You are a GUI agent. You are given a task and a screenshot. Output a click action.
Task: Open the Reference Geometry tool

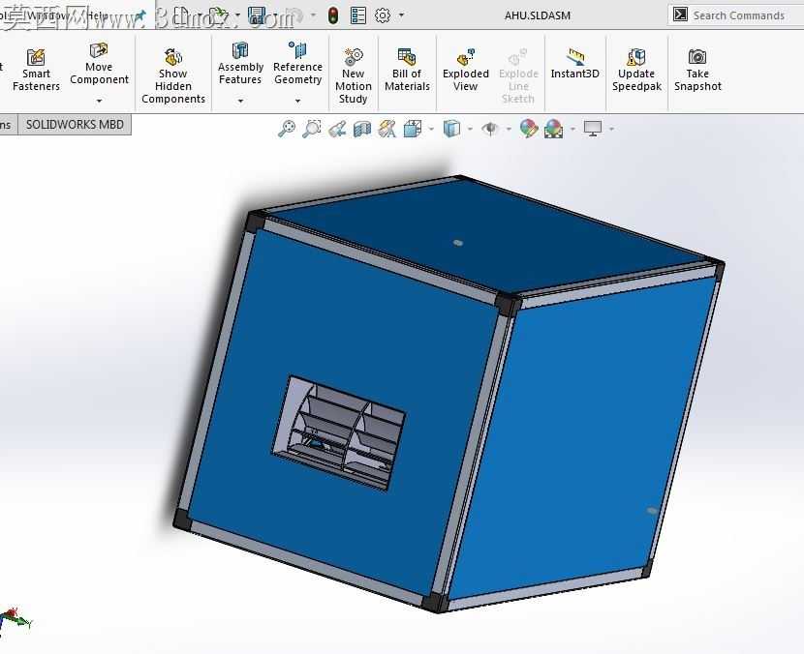297,64
